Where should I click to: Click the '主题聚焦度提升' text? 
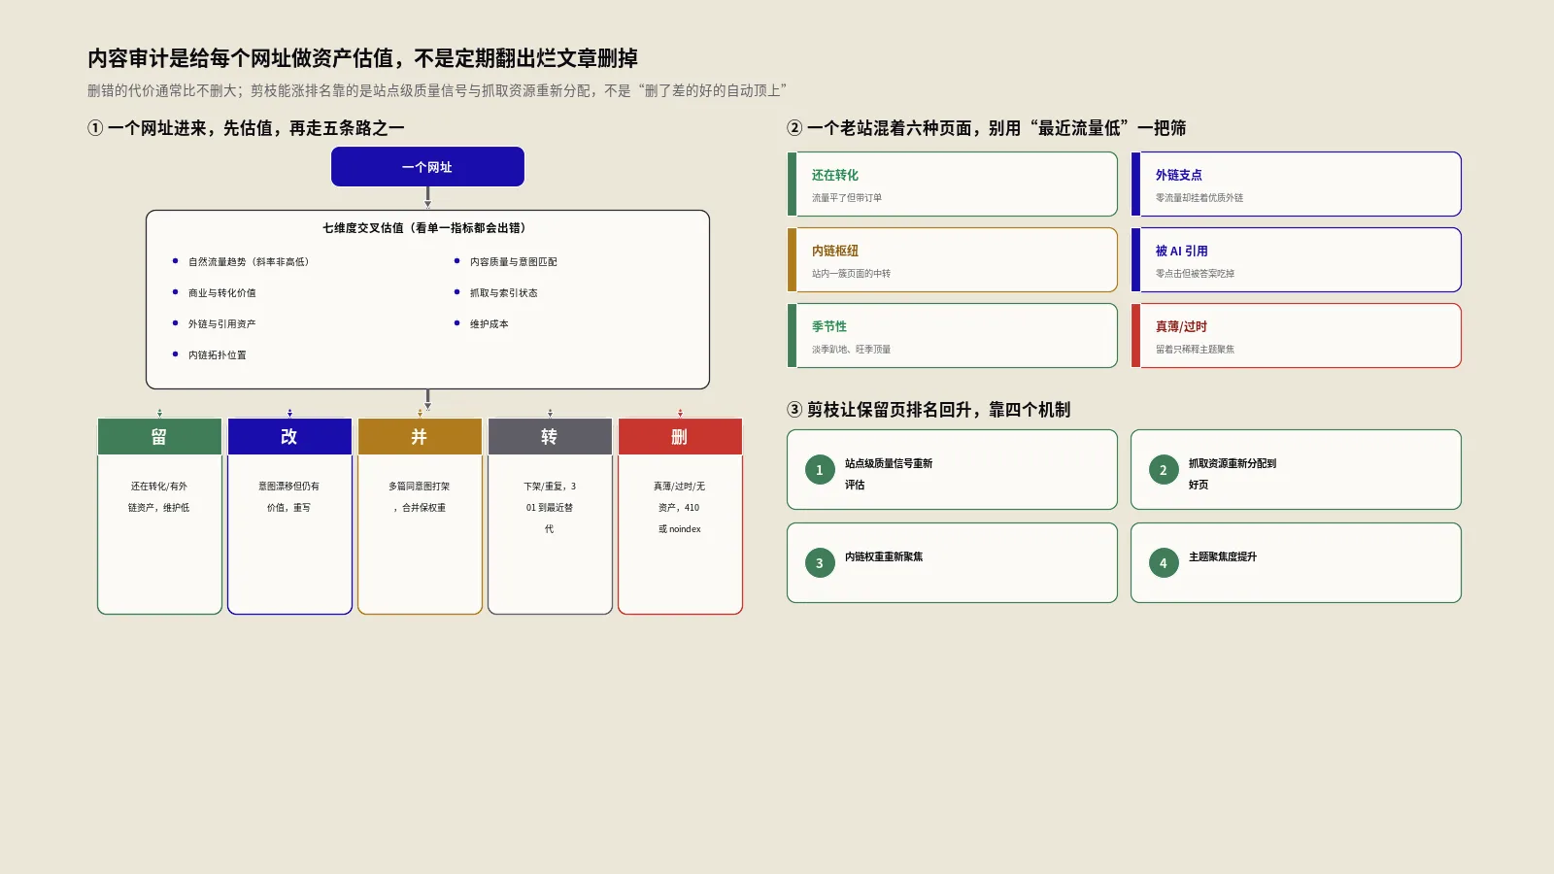pos(1223,557)
